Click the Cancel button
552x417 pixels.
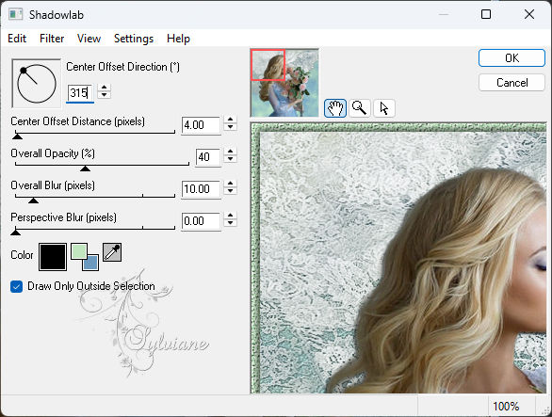point(511,83)
